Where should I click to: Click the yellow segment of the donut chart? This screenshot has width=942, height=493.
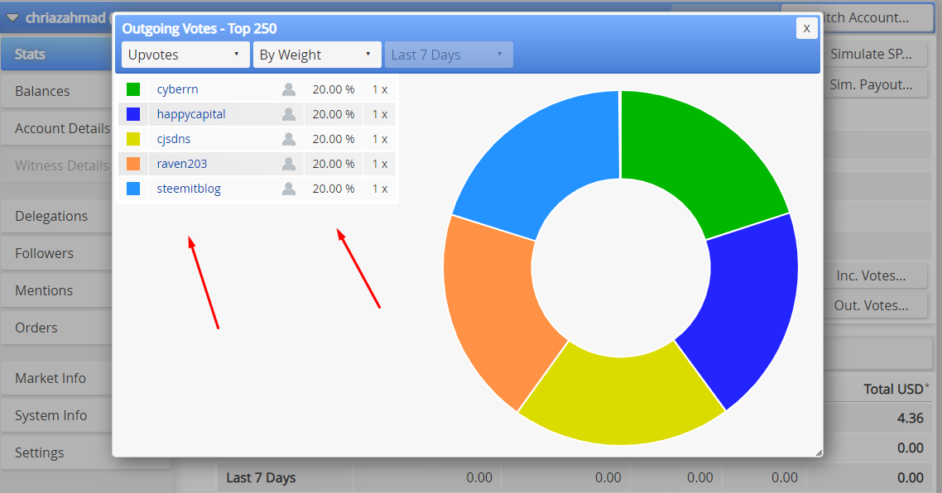coord(621,400)
